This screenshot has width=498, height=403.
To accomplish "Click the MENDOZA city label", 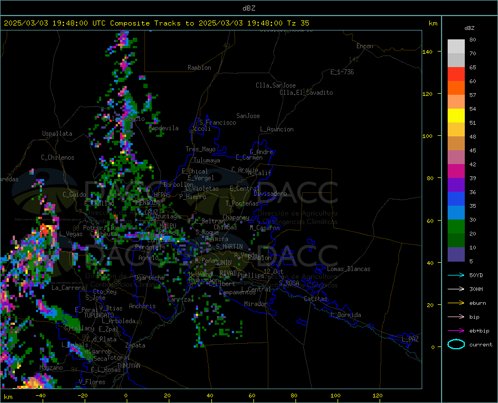I will click(x=148, y=203).
